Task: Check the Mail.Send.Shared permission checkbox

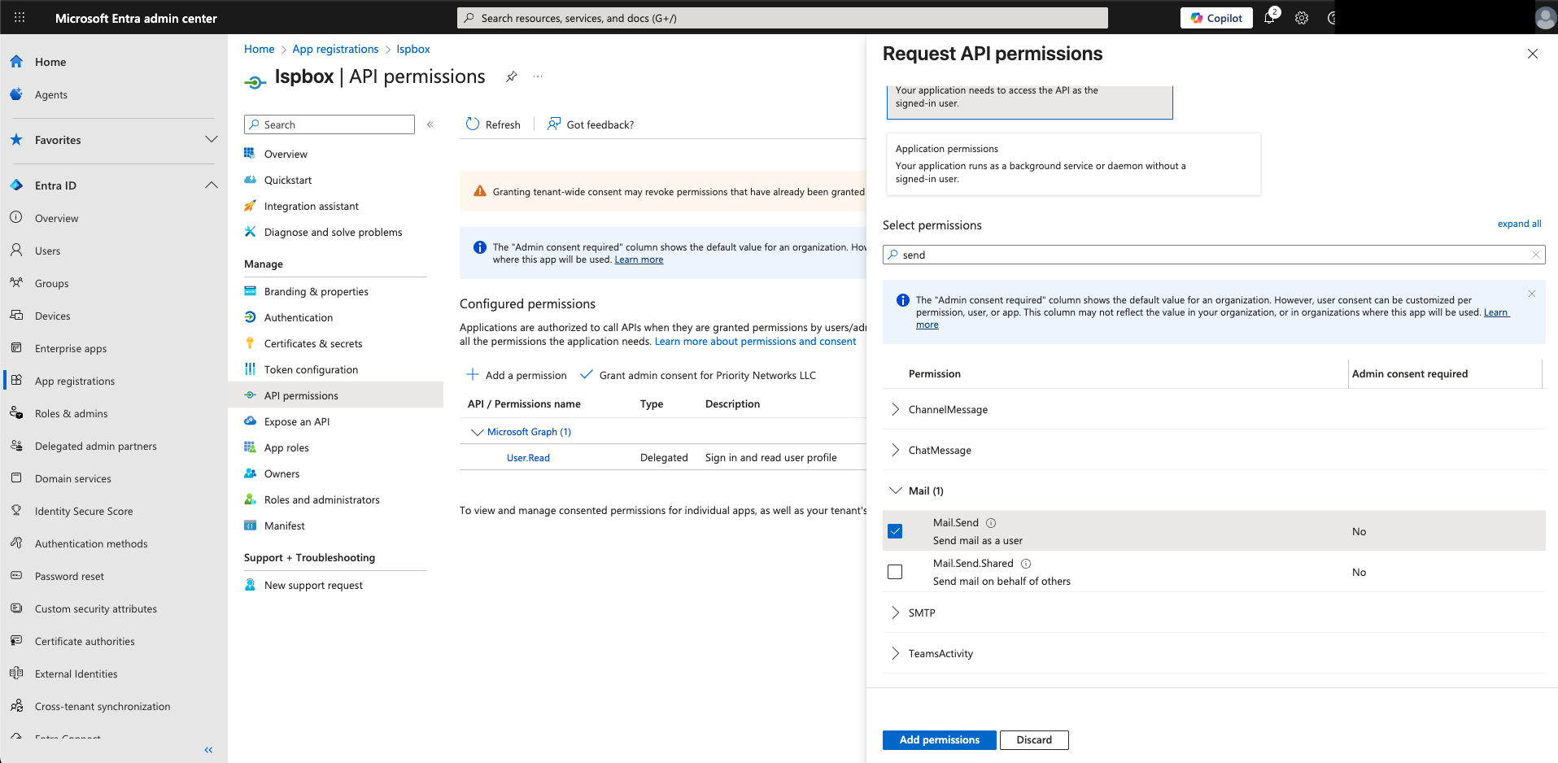Action: tap(895, 572)
